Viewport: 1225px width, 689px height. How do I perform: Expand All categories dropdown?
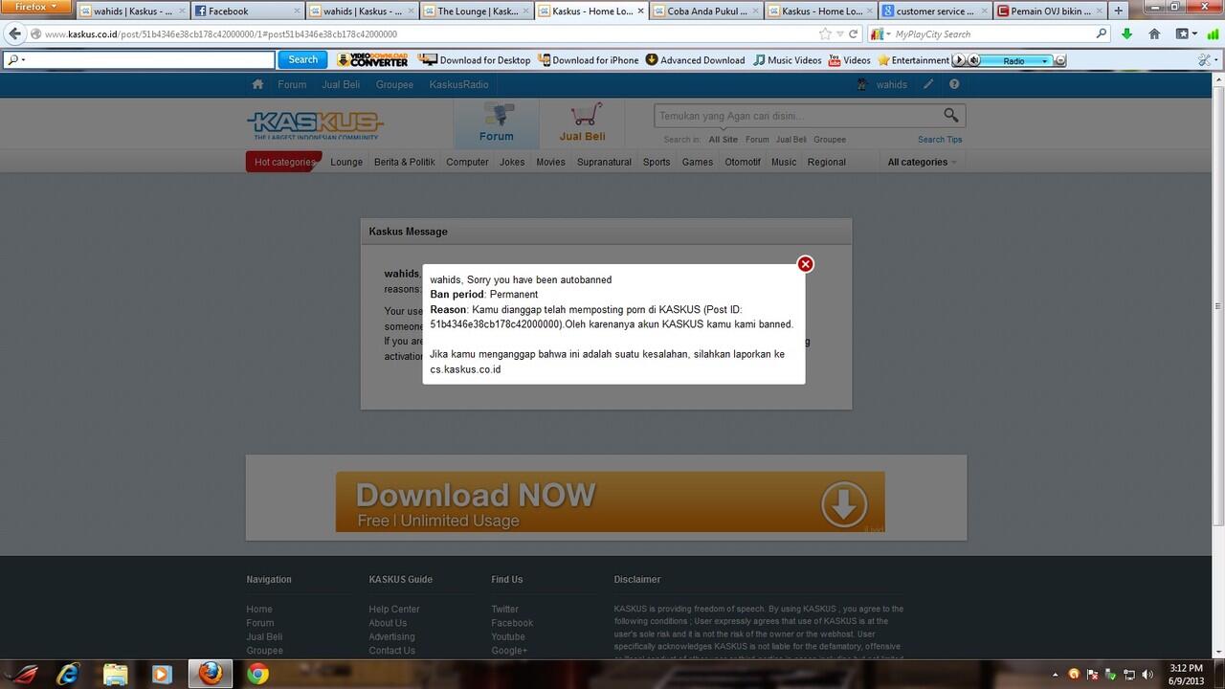923,162
